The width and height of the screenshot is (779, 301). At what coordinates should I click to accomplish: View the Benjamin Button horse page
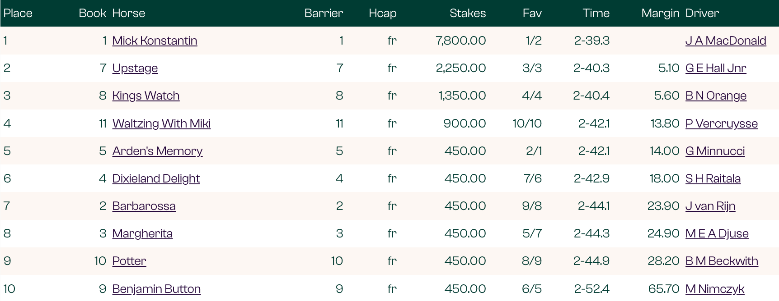coord(156,289)
